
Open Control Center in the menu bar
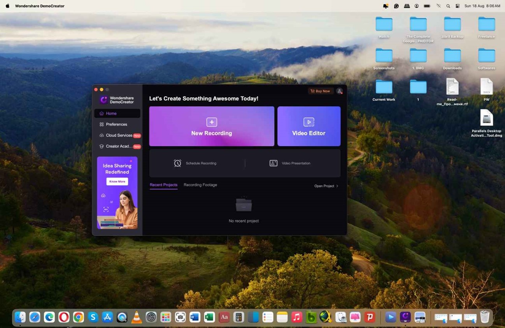(x=458, y=6)
